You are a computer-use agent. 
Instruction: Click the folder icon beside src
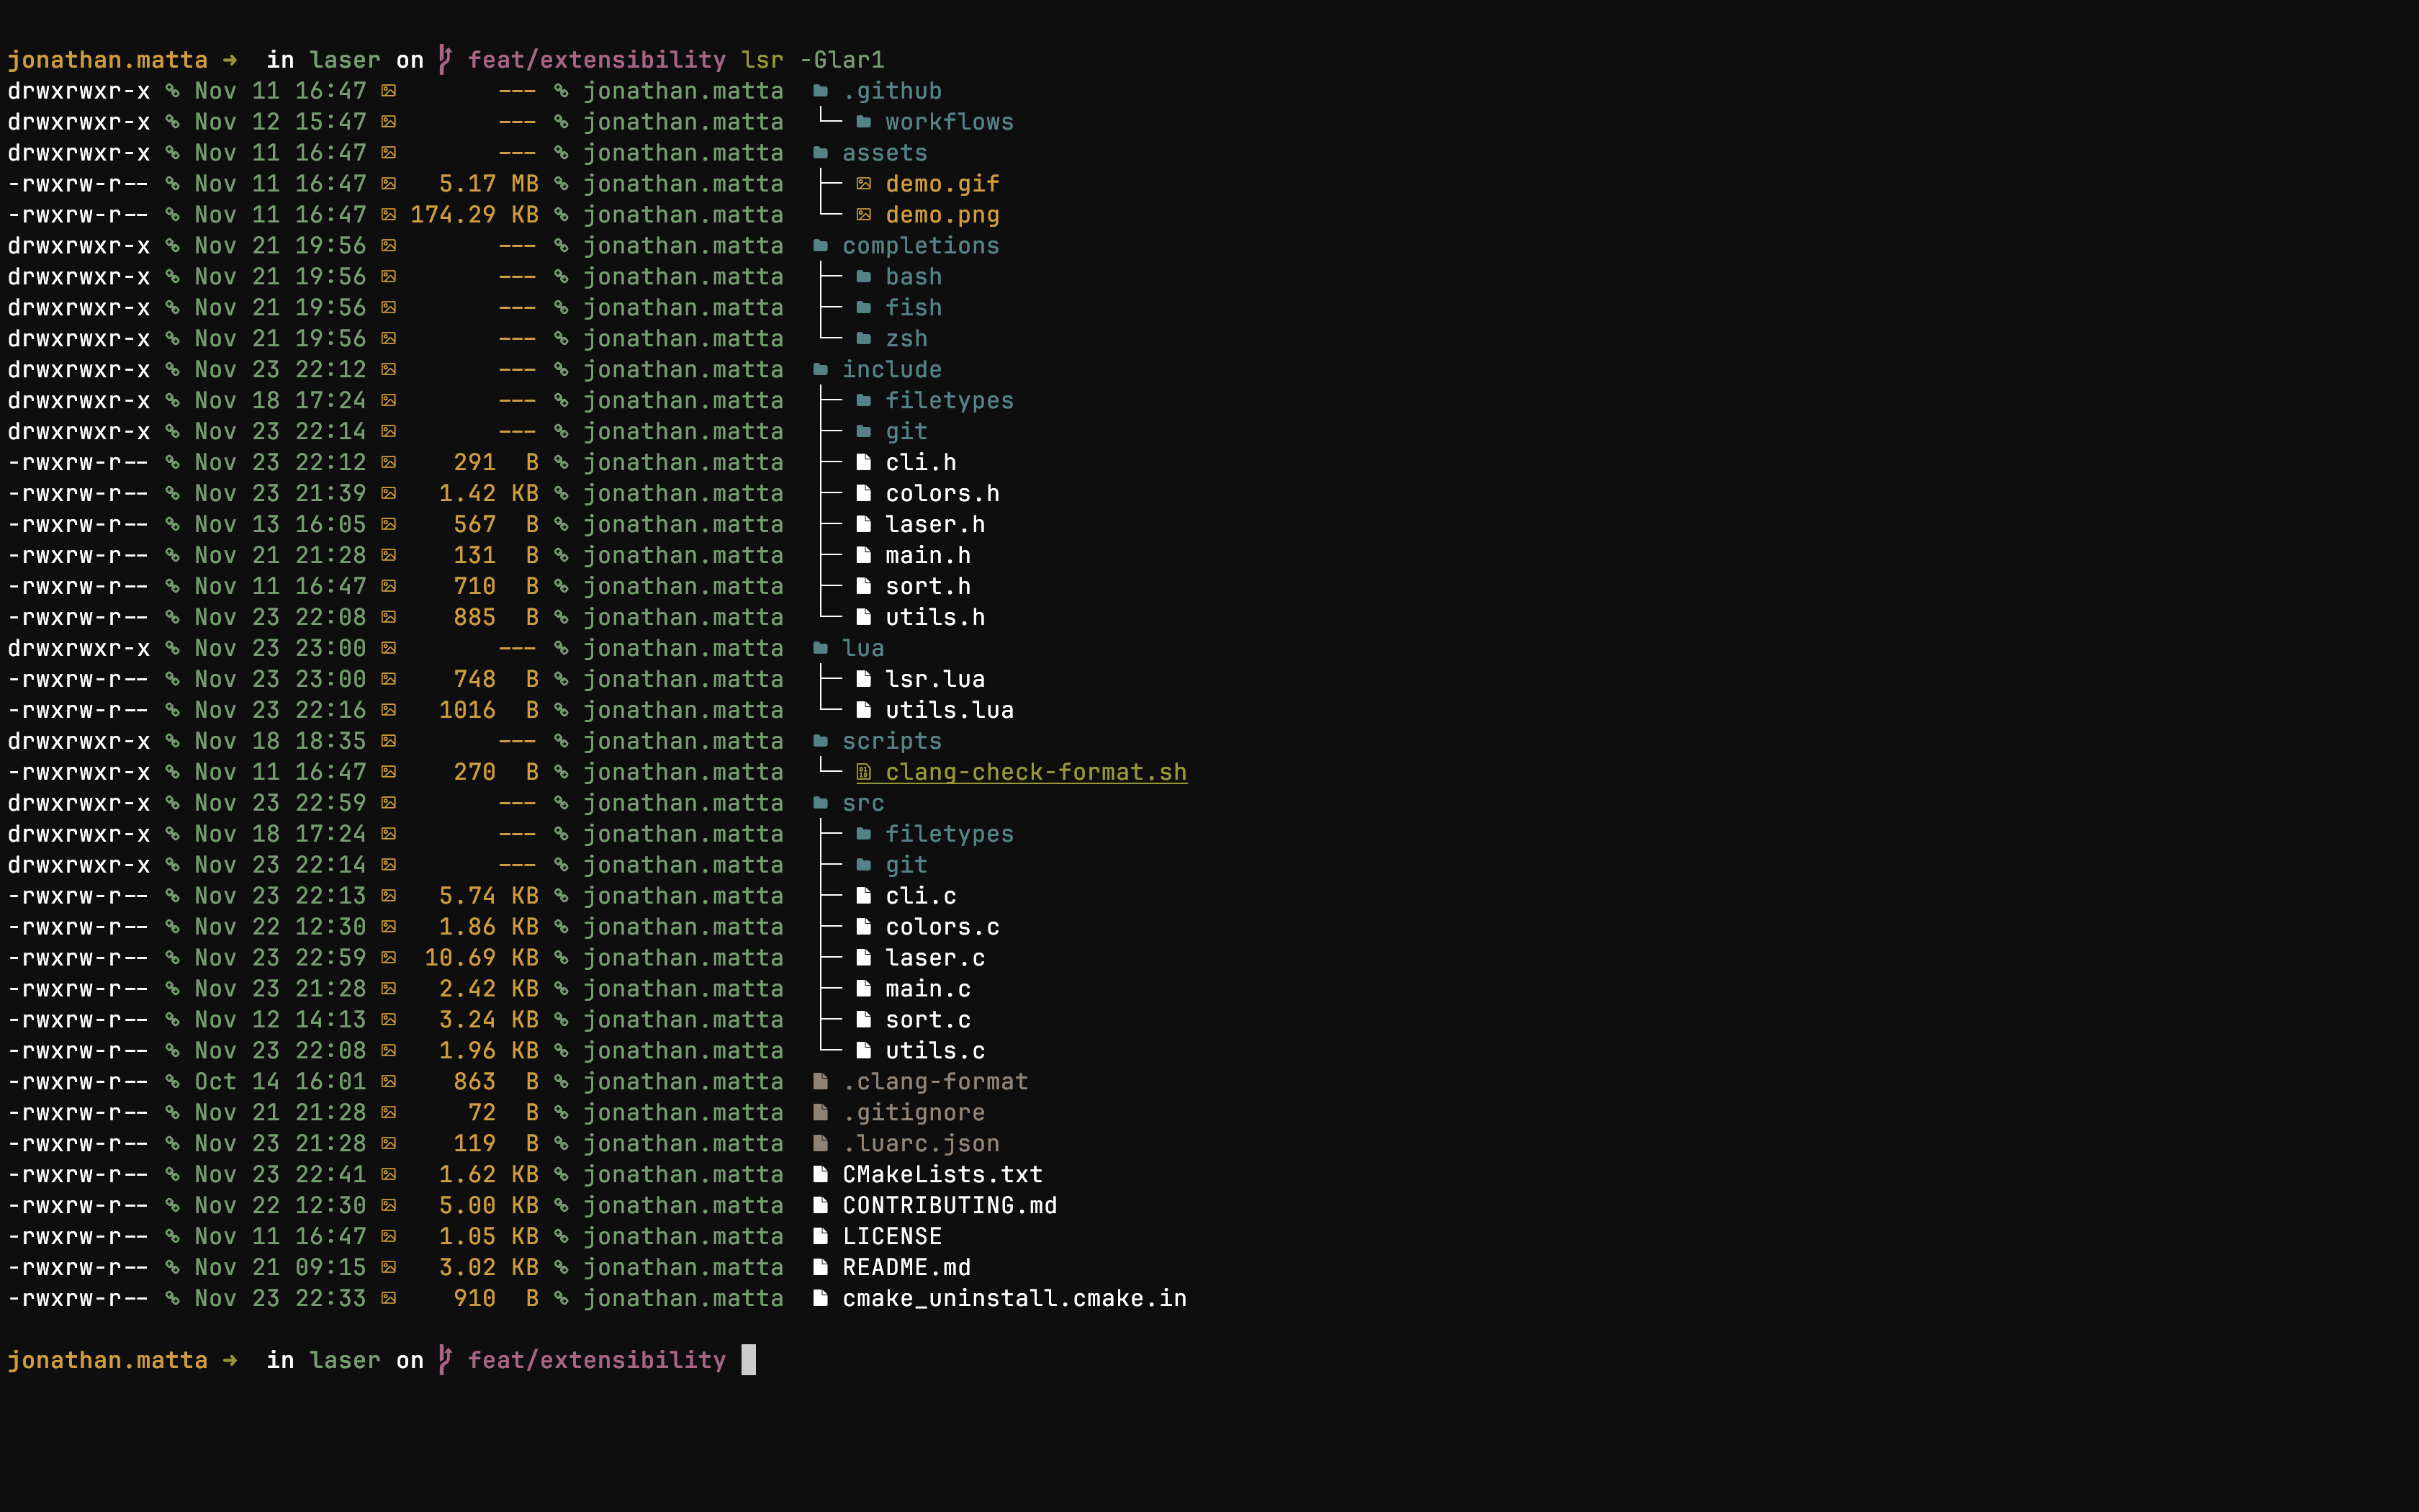(x=821, y=803)
